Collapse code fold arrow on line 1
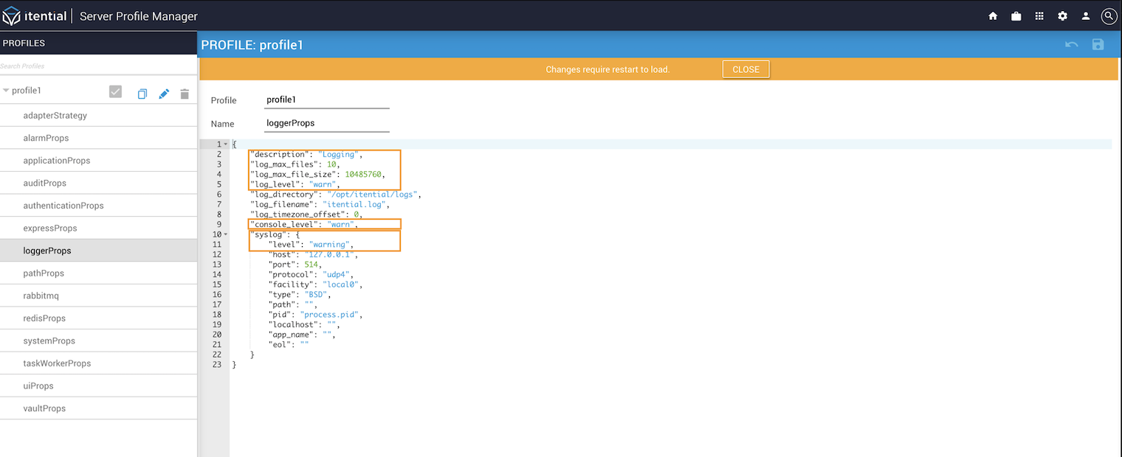The height and width of the screenshot is (457, 1122). click(x=226, y=144)
